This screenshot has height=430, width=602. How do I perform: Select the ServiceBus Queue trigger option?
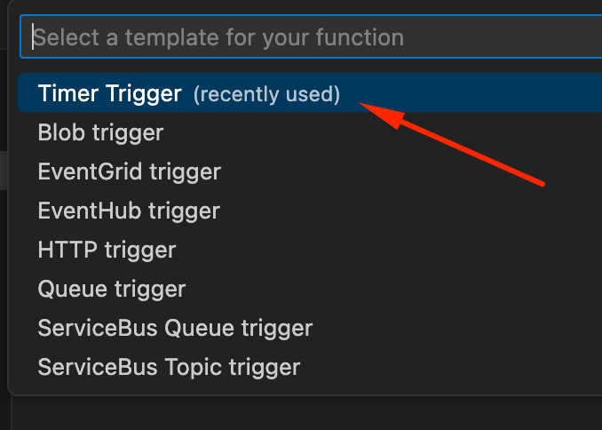[310, 328]
